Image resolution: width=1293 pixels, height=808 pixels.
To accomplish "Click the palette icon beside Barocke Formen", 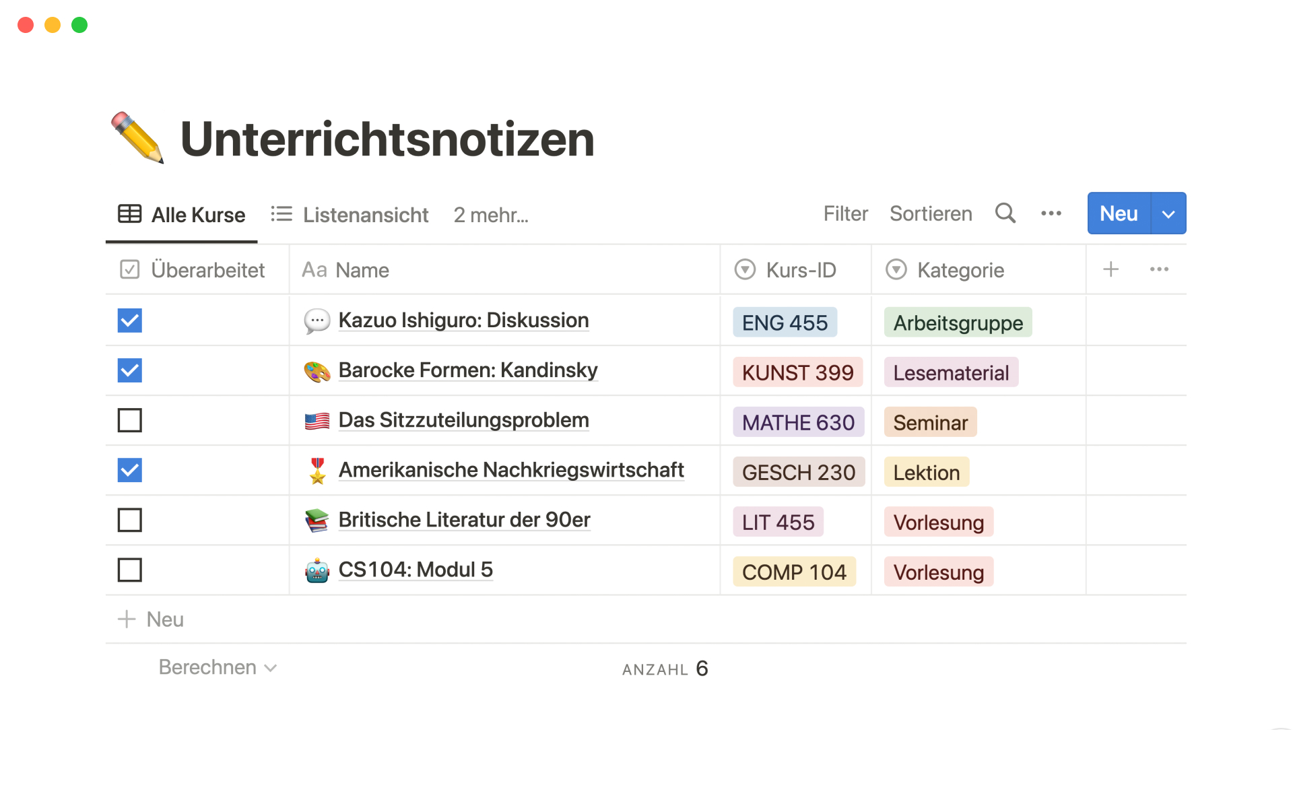I will (317, 371).
